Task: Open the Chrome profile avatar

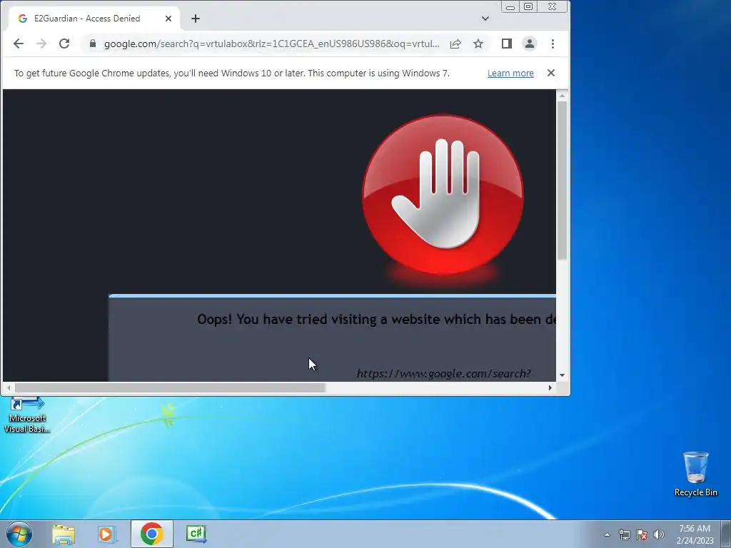Action: 530,44
